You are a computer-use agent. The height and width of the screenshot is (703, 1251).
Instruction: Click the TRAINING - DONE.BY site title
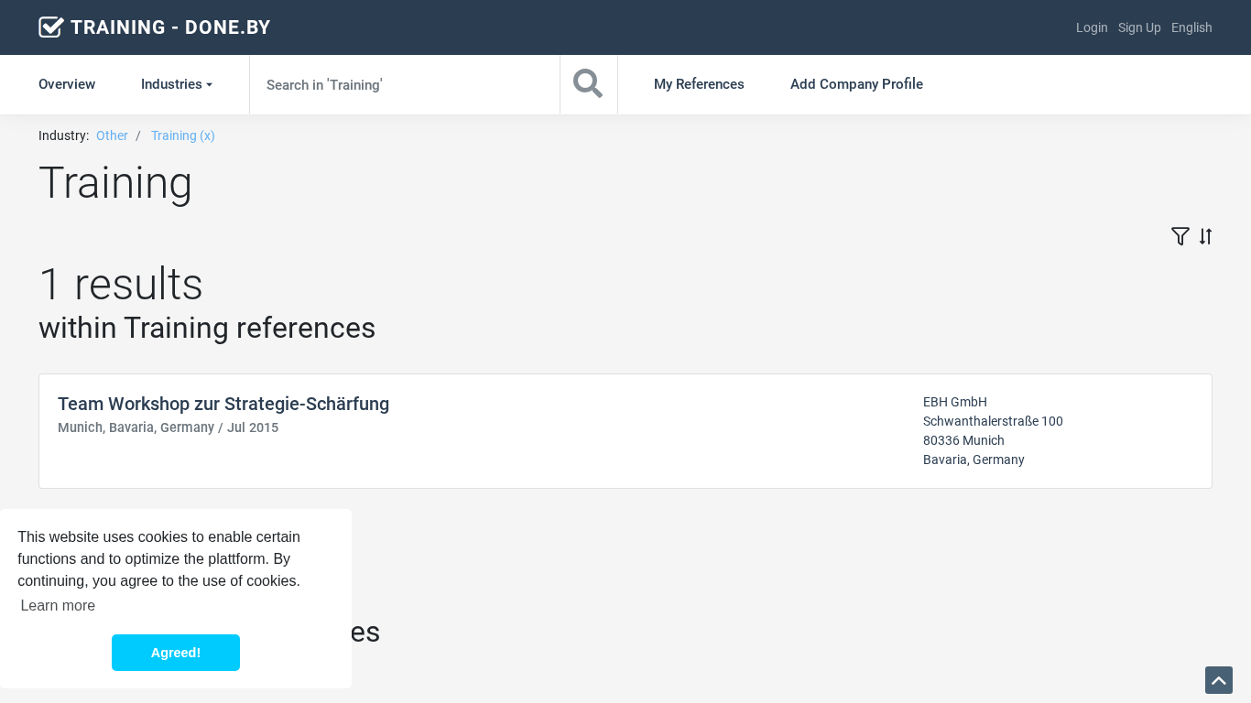[170, 27]
